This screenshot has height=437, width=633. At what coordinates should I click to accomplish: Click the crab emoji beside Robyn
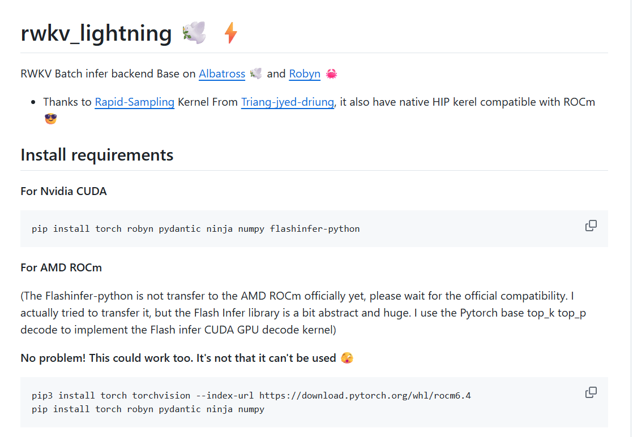331,73
